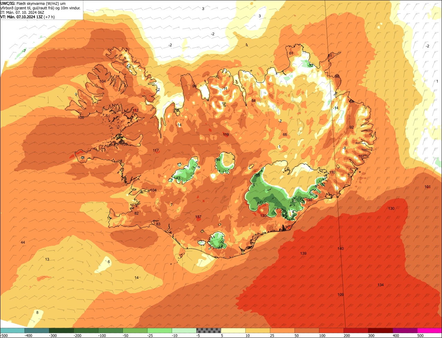Click the orange legend swatch starting at 25

coord(282,330)
